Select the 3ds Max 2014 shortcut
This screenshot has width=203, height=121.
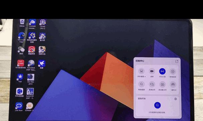31,79
